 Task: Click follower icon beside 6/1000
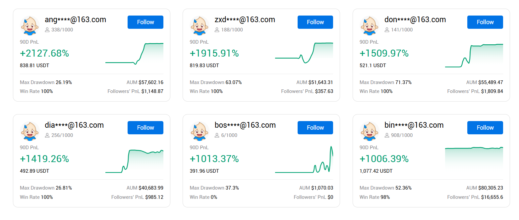[217, 135]
